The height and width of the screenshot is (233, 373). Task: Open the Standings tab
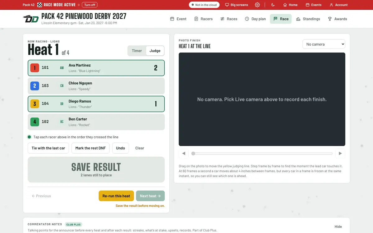pos(308,19)
